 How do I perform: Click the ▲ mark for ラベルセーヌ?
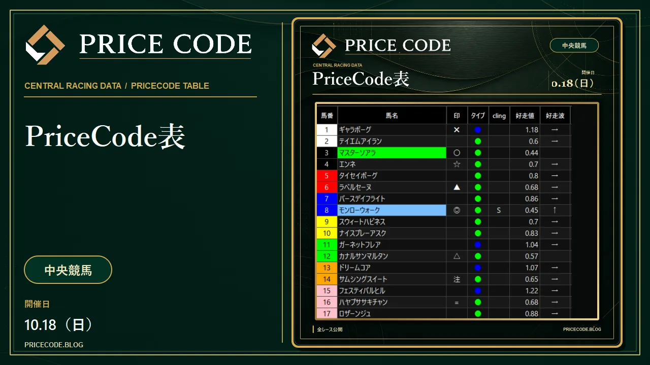(457, 187)
